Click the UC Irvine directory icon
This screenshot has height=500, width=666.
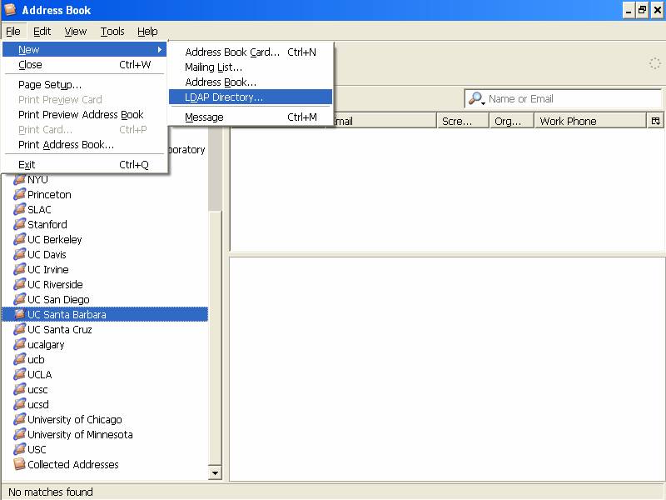[19, 269]
